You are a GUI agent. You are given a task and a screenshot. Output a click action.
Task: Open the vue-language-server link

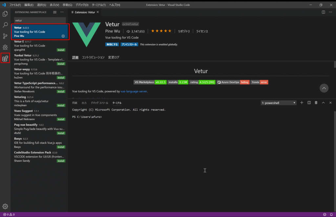pyautogui.click(x=134, y=91)
